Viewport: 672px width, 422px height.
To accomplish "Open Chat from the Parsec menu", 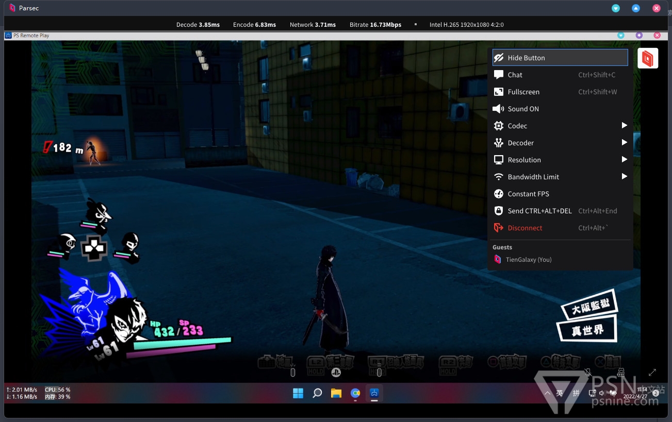I will [x=560, y=75].
